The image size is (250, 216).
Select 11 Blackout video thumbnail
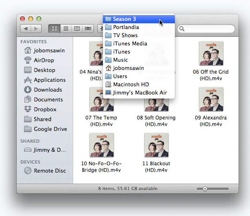156,145
